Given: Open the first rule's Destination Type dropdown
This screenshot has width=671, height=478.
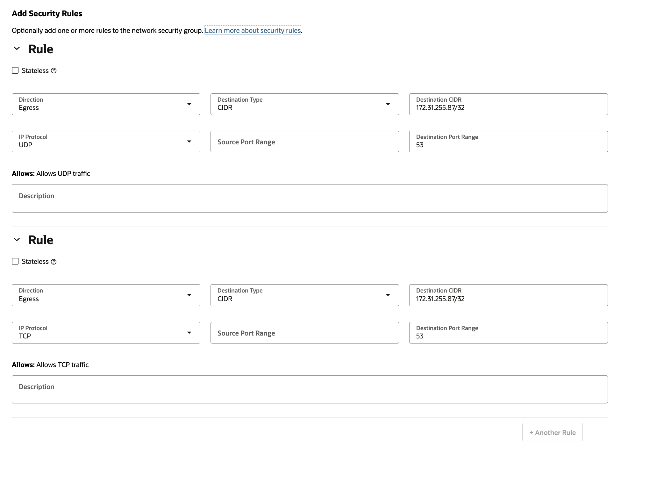Looking at the screenshot, I should tap(304, 104).
